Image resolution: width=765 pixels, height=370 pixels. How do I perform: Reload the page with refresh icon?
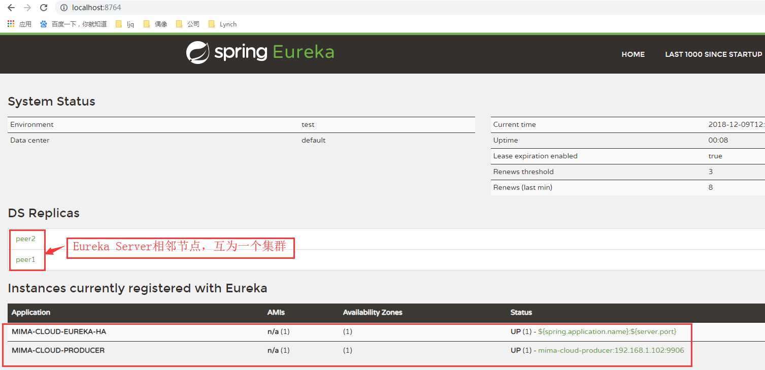44,8
